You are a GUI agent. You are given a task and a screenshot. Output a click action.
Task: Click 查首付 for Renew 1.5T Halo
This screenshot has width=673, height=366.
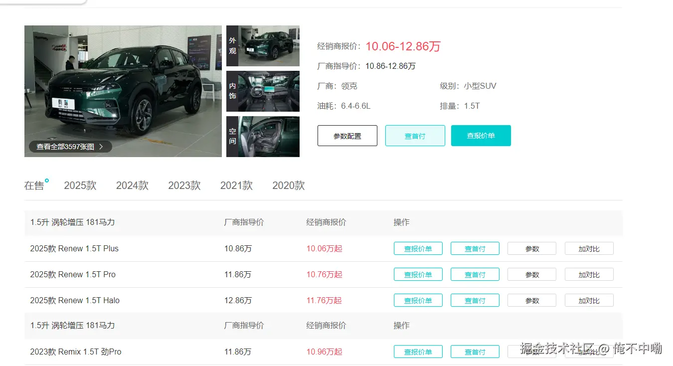(475, 301)
